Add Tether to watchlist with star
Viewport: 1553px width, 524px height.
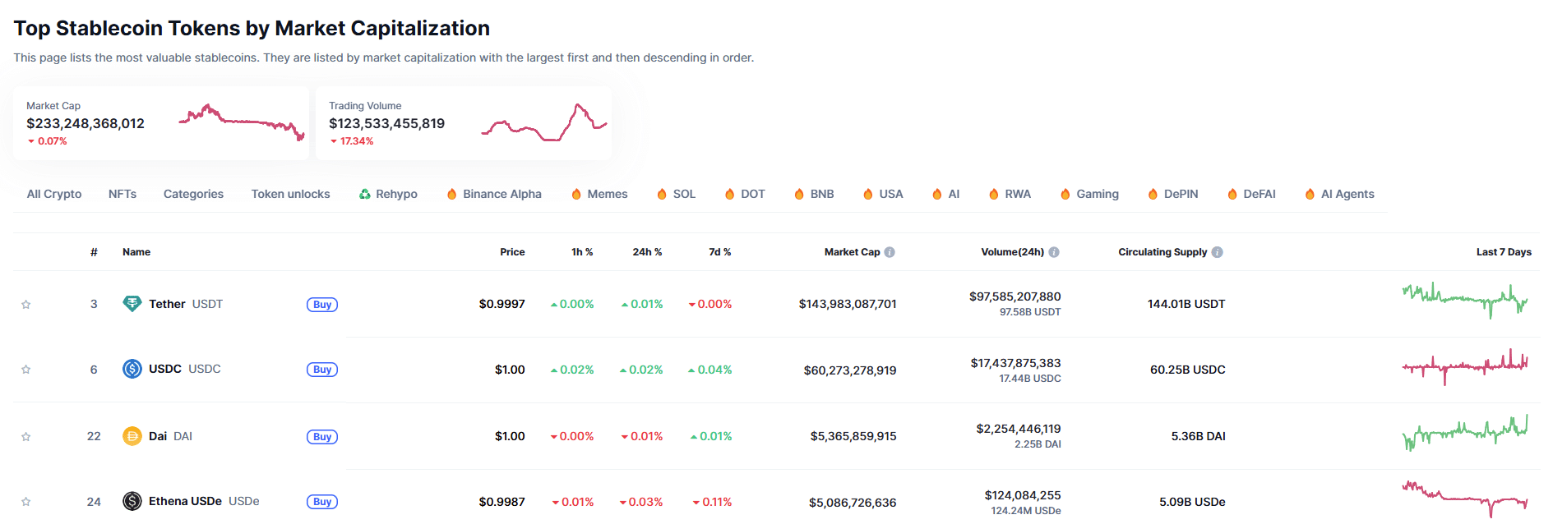26,304
